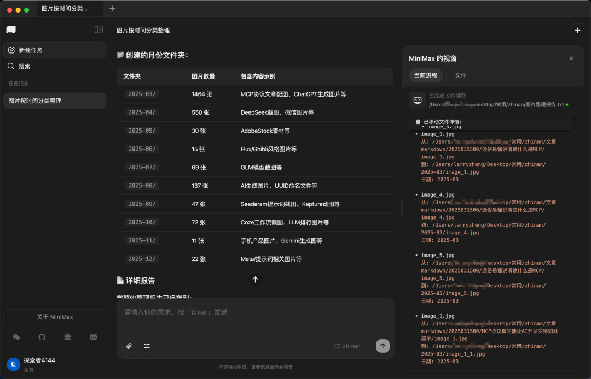Open the input preferences sliders icon
591x379 pixels.
point(147,346)
